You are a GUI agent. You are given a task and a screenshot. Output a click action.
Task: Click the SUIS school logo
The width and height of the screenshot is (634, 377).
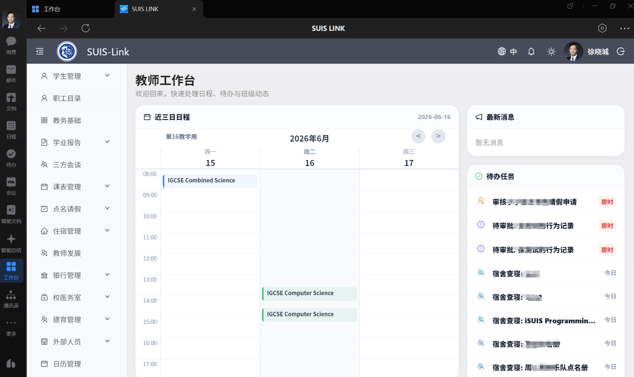67,51
